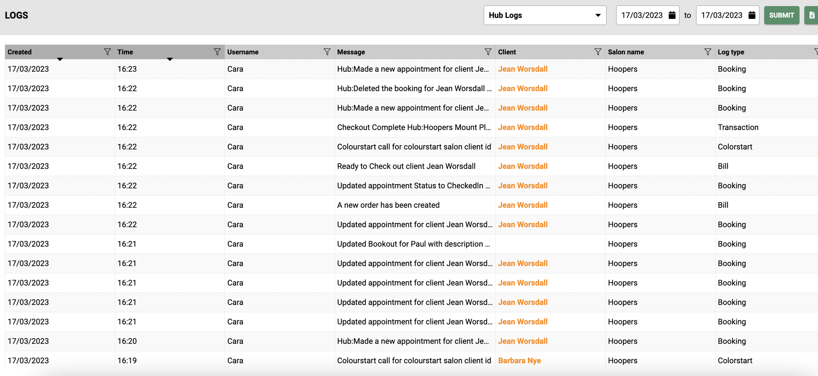
Task: Click the filter icon in Created column
Action: pyautogui.click(x=107, y=52)
